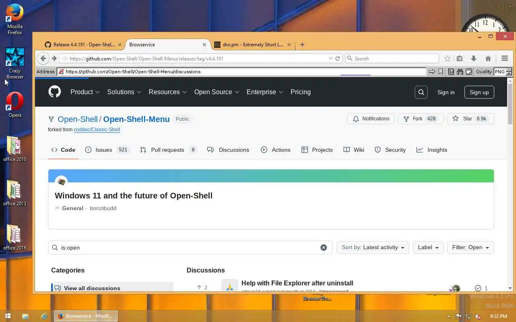Open File Explorer from the taskbar

[25, 316]
